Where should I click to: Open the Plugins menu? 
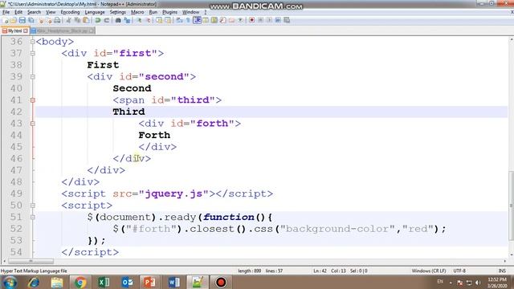(x=169, y=12)
